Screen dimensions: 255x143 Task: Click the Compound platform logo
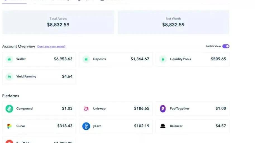[9, 108]
